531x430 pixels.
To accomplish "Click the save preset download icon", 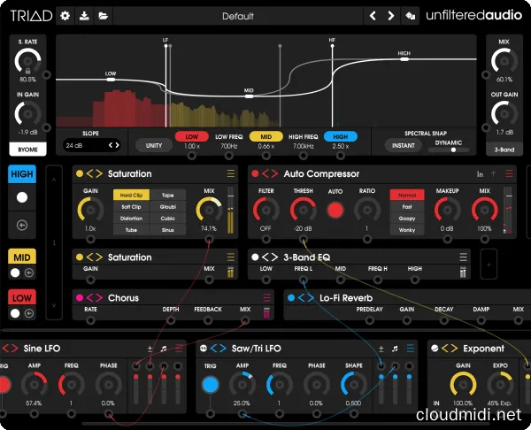I will coord(85,15).
